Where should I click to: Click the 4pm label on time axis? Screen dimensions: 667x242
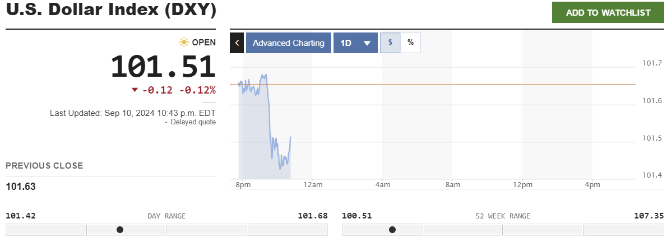point(592,185)
